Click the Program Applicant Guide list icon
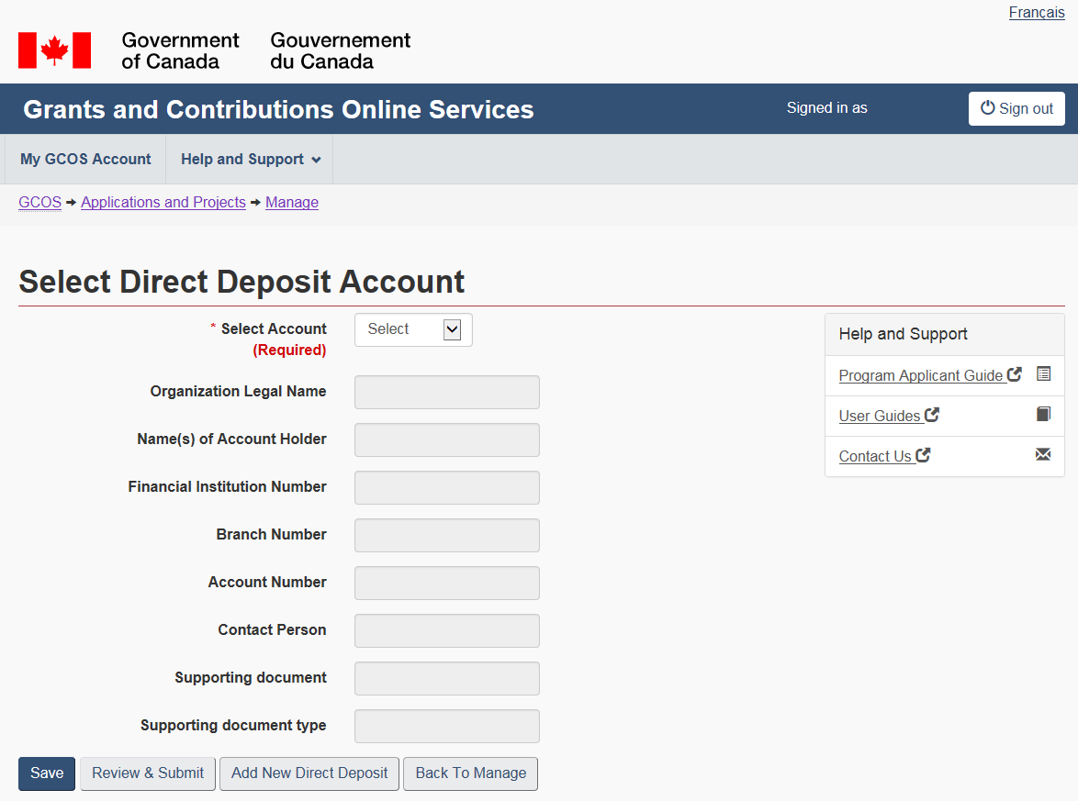This screenshot has height=801, width=1078. click(x=1043, y=374)
